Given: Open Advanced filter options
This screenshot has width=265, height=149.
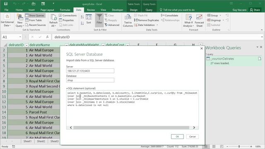Looking at the screenshot, I should (x=112, y=25).
